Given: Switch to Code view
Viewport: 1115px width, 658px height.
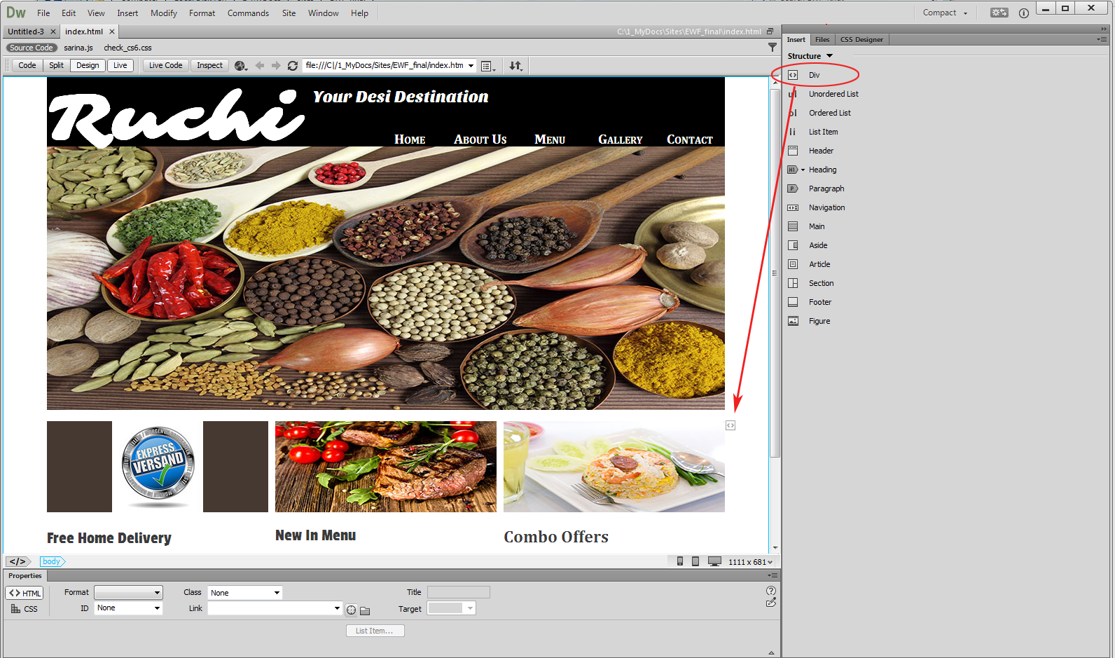Looking at the screenshot, I should (x=27, y=65).
